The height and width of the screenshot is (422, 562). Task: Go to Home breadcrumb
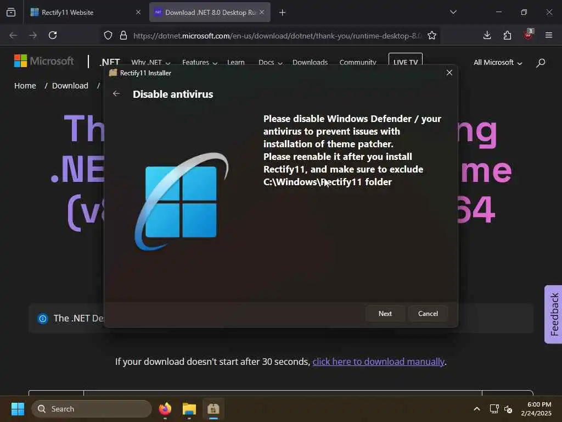25,86
